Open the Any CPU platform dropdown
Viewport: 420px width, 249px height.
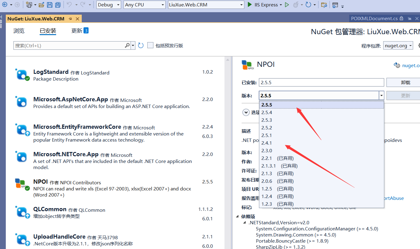click(x=145, y=5)
